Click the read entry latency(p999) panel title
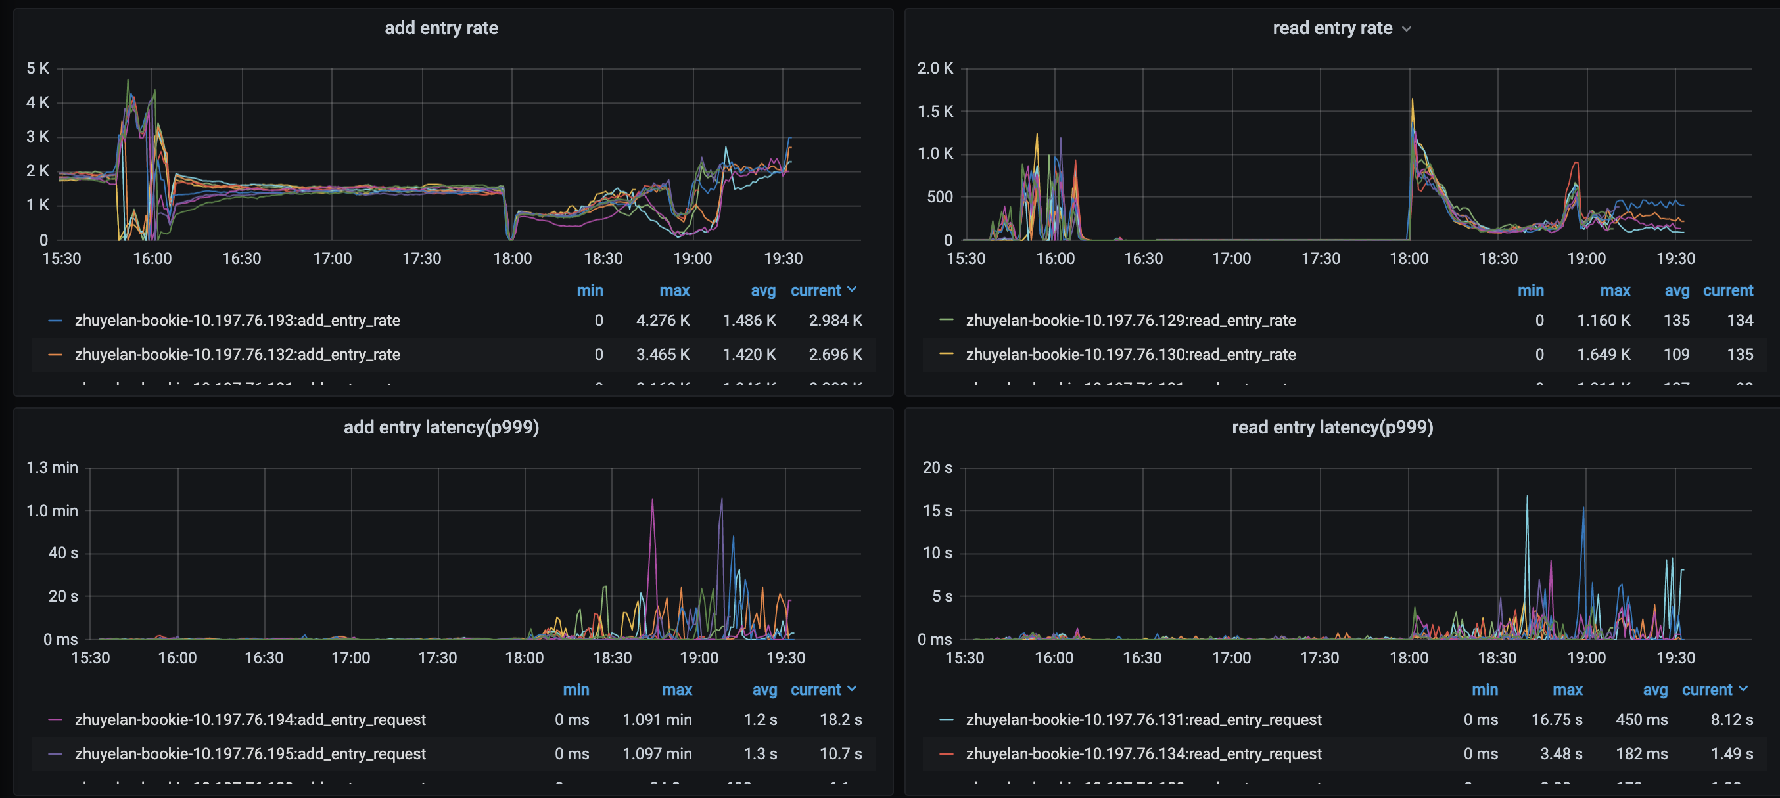The width and height of the screenshot is (1780, 798). click(x=1332, y=428)
